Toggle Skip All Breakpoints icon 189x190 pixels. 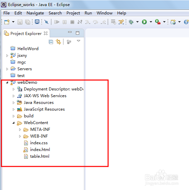pyautogui.click(x=46, y=22)
